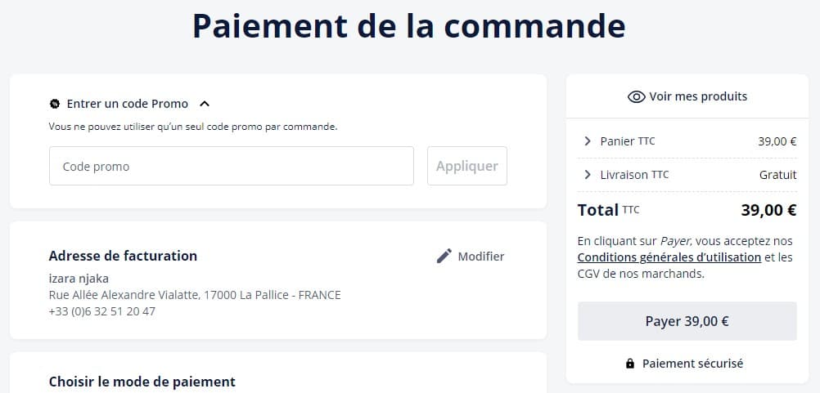Viewport: 820px width, 393px height.
Task: Expand the Livraison TTC row chevron
Action: (x=588, y=175)
